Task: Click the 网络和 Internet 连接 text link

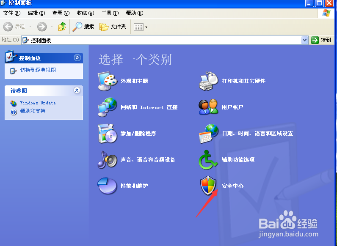Action: [149, 107]
